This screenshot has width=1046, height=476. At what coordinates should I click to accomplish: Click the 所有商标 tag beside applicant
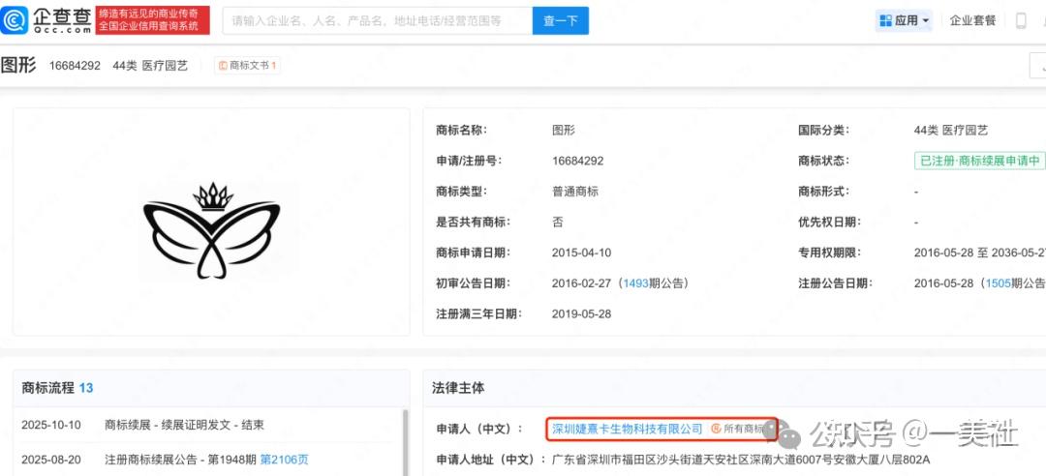click(x=737, y=429)
